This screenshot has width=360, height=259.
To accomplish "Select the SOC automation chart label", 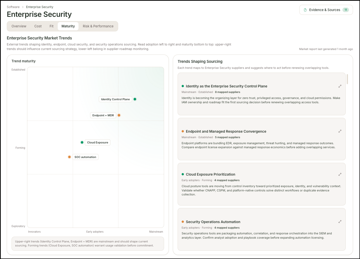I will point(85,157).
